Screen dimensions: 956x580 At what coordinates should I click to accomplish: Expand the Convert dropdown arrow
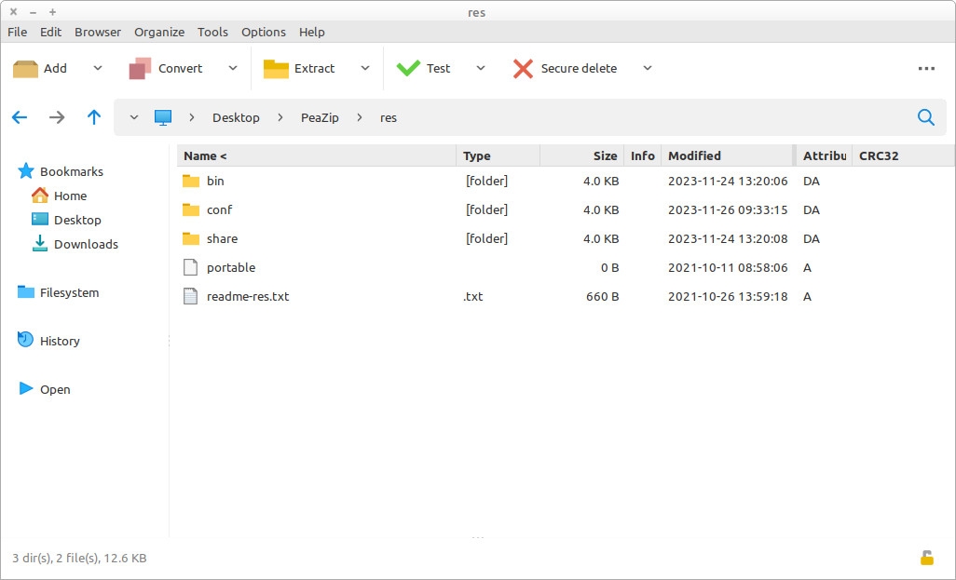pyautogui.click(x=233, y=68)
